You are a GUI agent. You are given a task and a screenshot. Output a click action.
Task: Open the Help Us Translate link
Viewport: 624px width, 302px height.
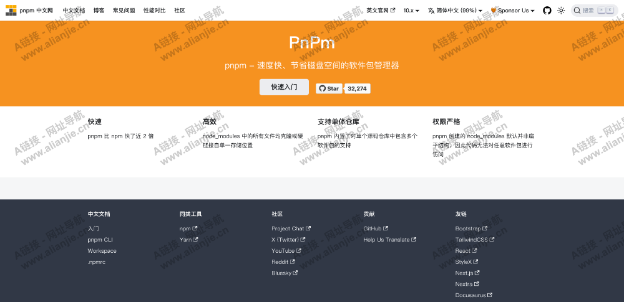[x=389, y=240]
